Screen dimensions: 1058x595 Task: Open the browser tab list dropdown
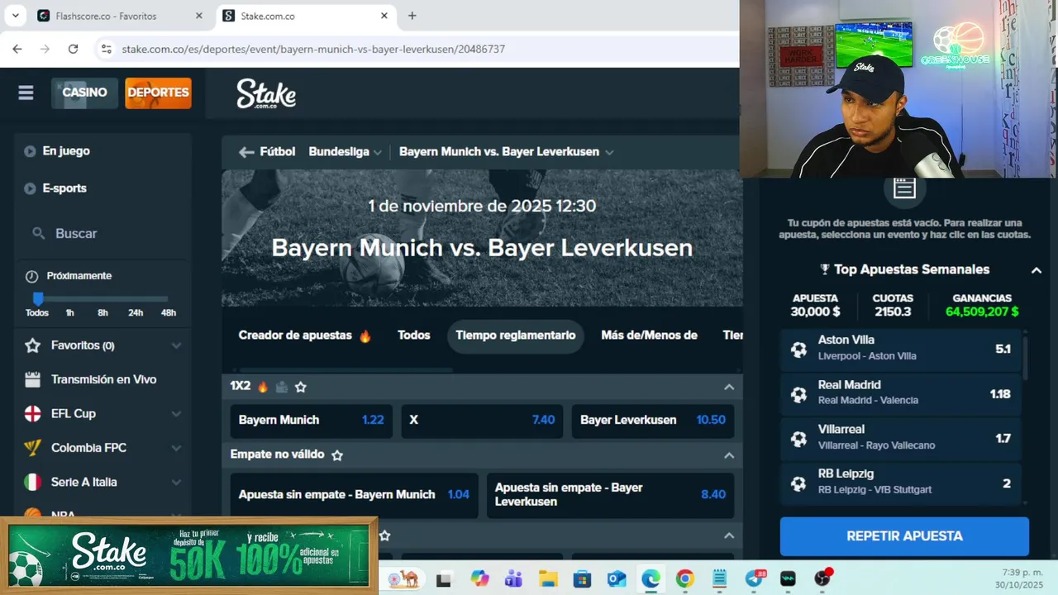pos(15,16)
